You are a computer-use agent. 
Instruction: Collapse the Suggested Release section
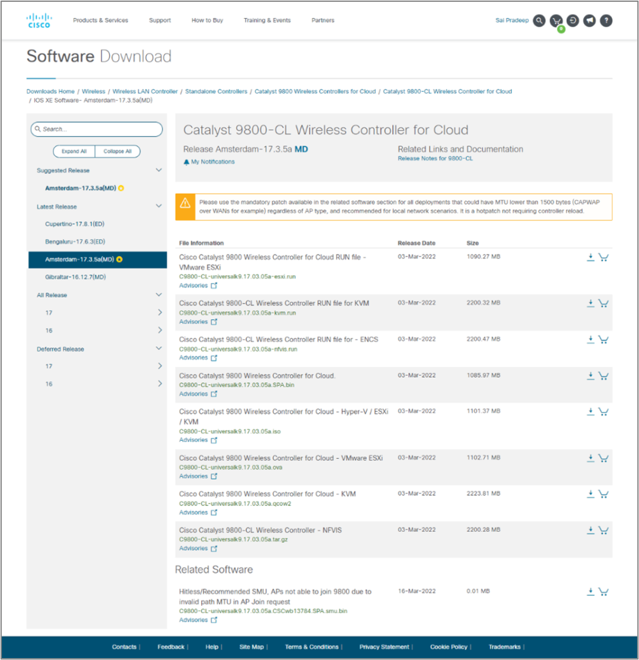click(x=159, y=170)
